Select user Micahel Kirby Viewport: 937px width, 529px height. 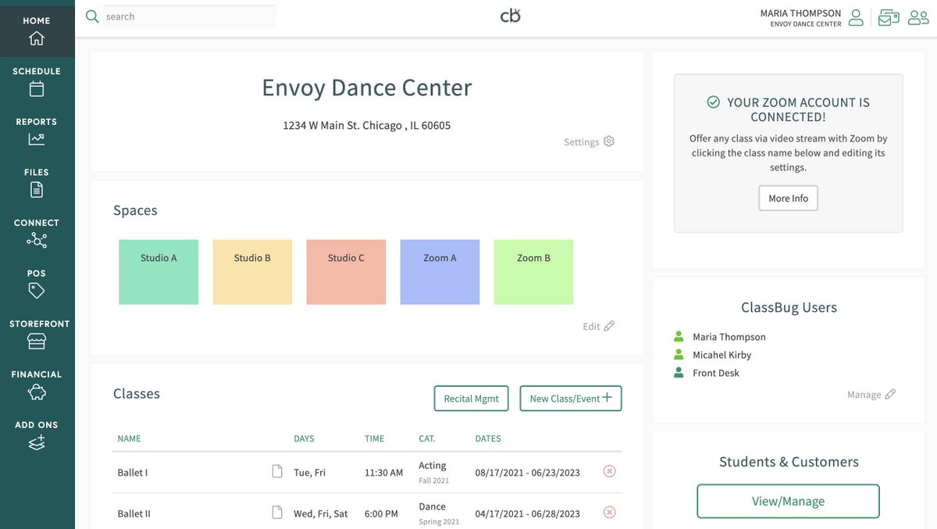(x=722, y=355)
